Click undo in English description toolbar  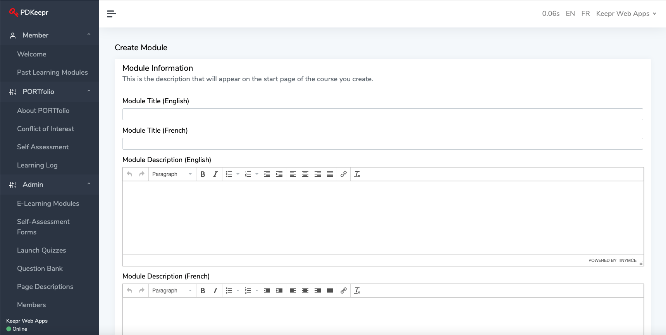point(129,174)
